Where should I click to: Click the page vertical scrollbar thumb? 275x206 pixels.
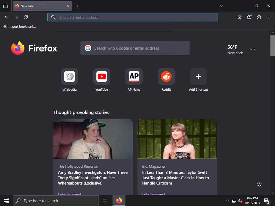pyautogui.click(x=273, y=45)
